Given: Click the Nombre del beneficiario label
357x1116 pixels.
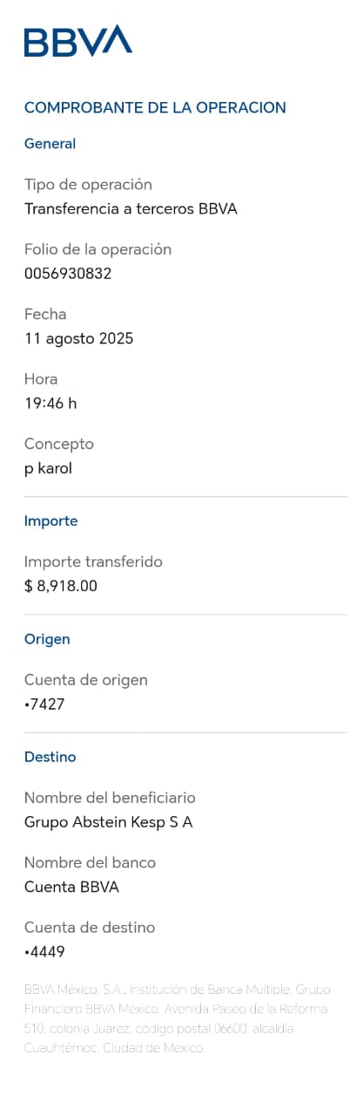Looking at the screenshot, I should click(110, 798).
